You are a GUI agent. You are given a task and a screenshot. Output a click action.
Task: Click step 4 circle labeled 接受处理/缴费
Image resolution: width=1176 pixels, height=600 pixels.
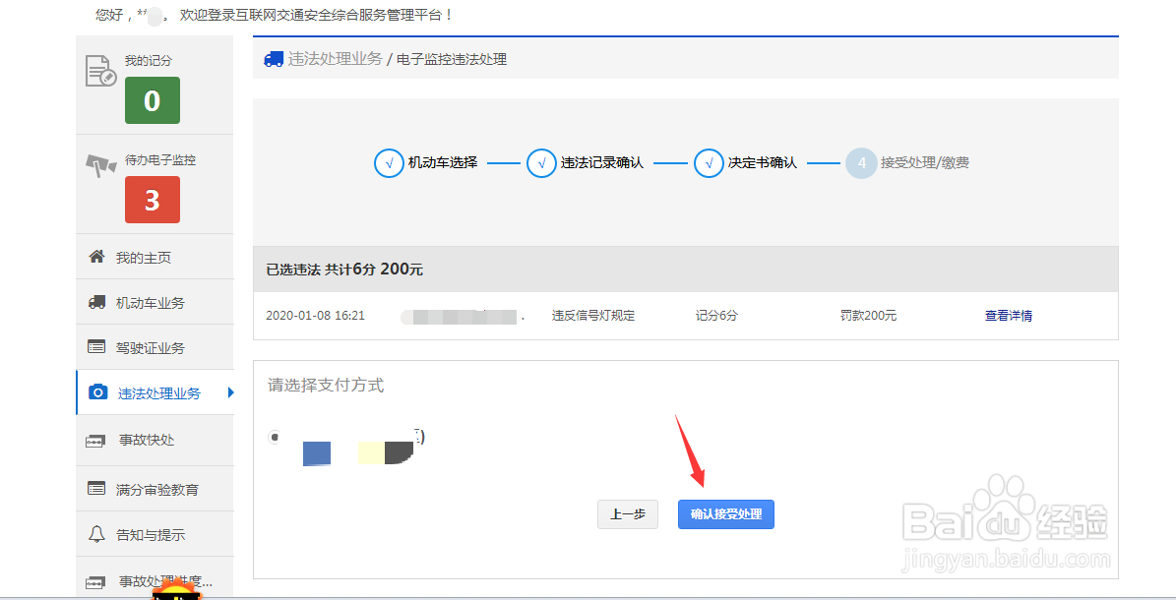coord(861,162)
